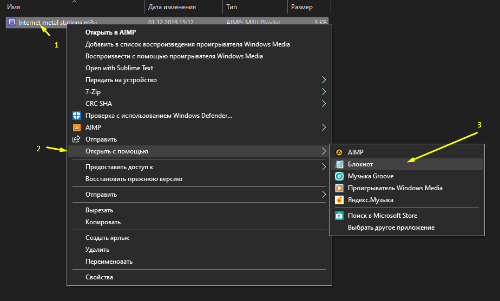Screen dimensions: 500x301
Task: Select the Internet metal stations.m3u file name
Action: click(57, 22)
